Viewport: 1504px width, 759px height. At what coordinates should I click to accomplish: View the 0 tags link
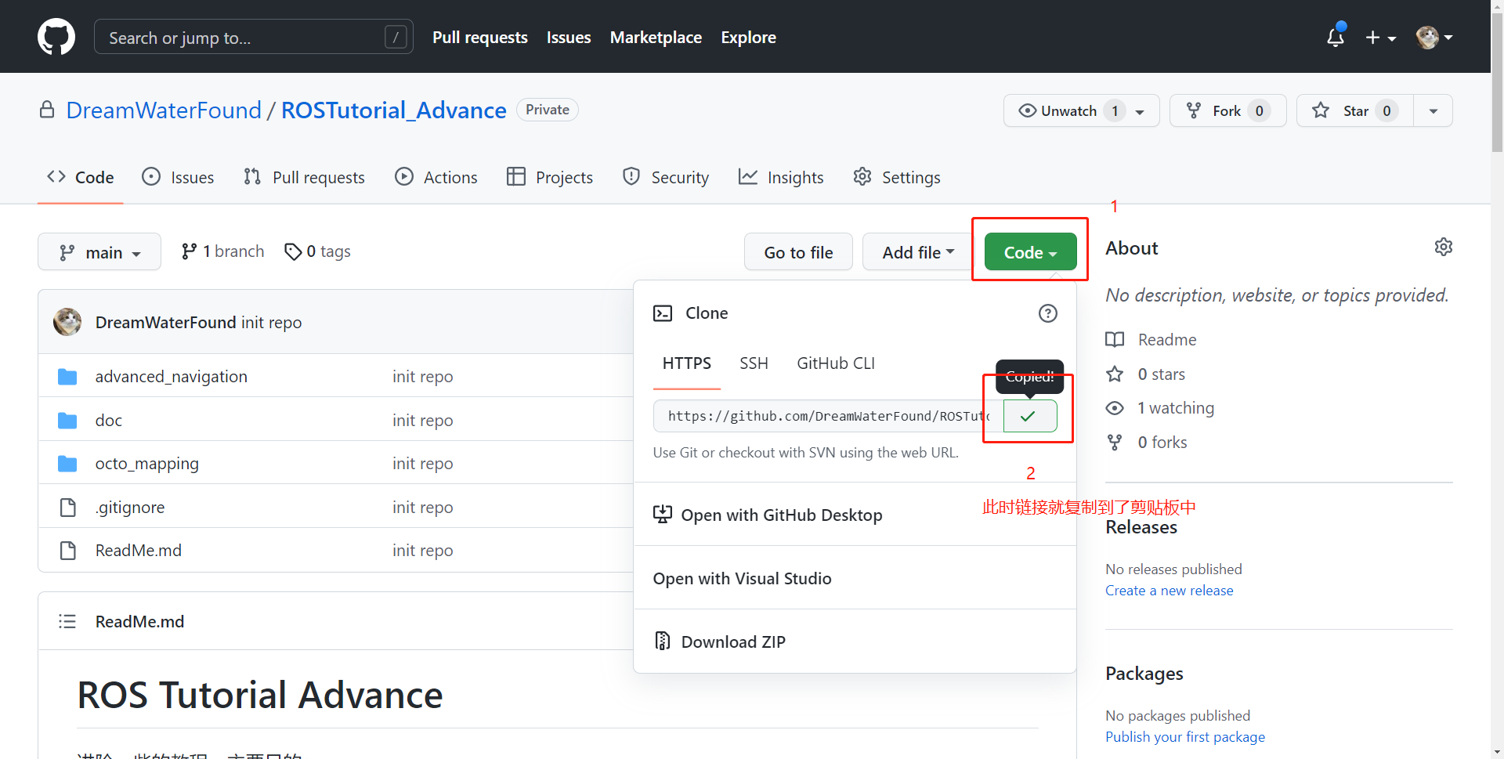click(317, 251)
